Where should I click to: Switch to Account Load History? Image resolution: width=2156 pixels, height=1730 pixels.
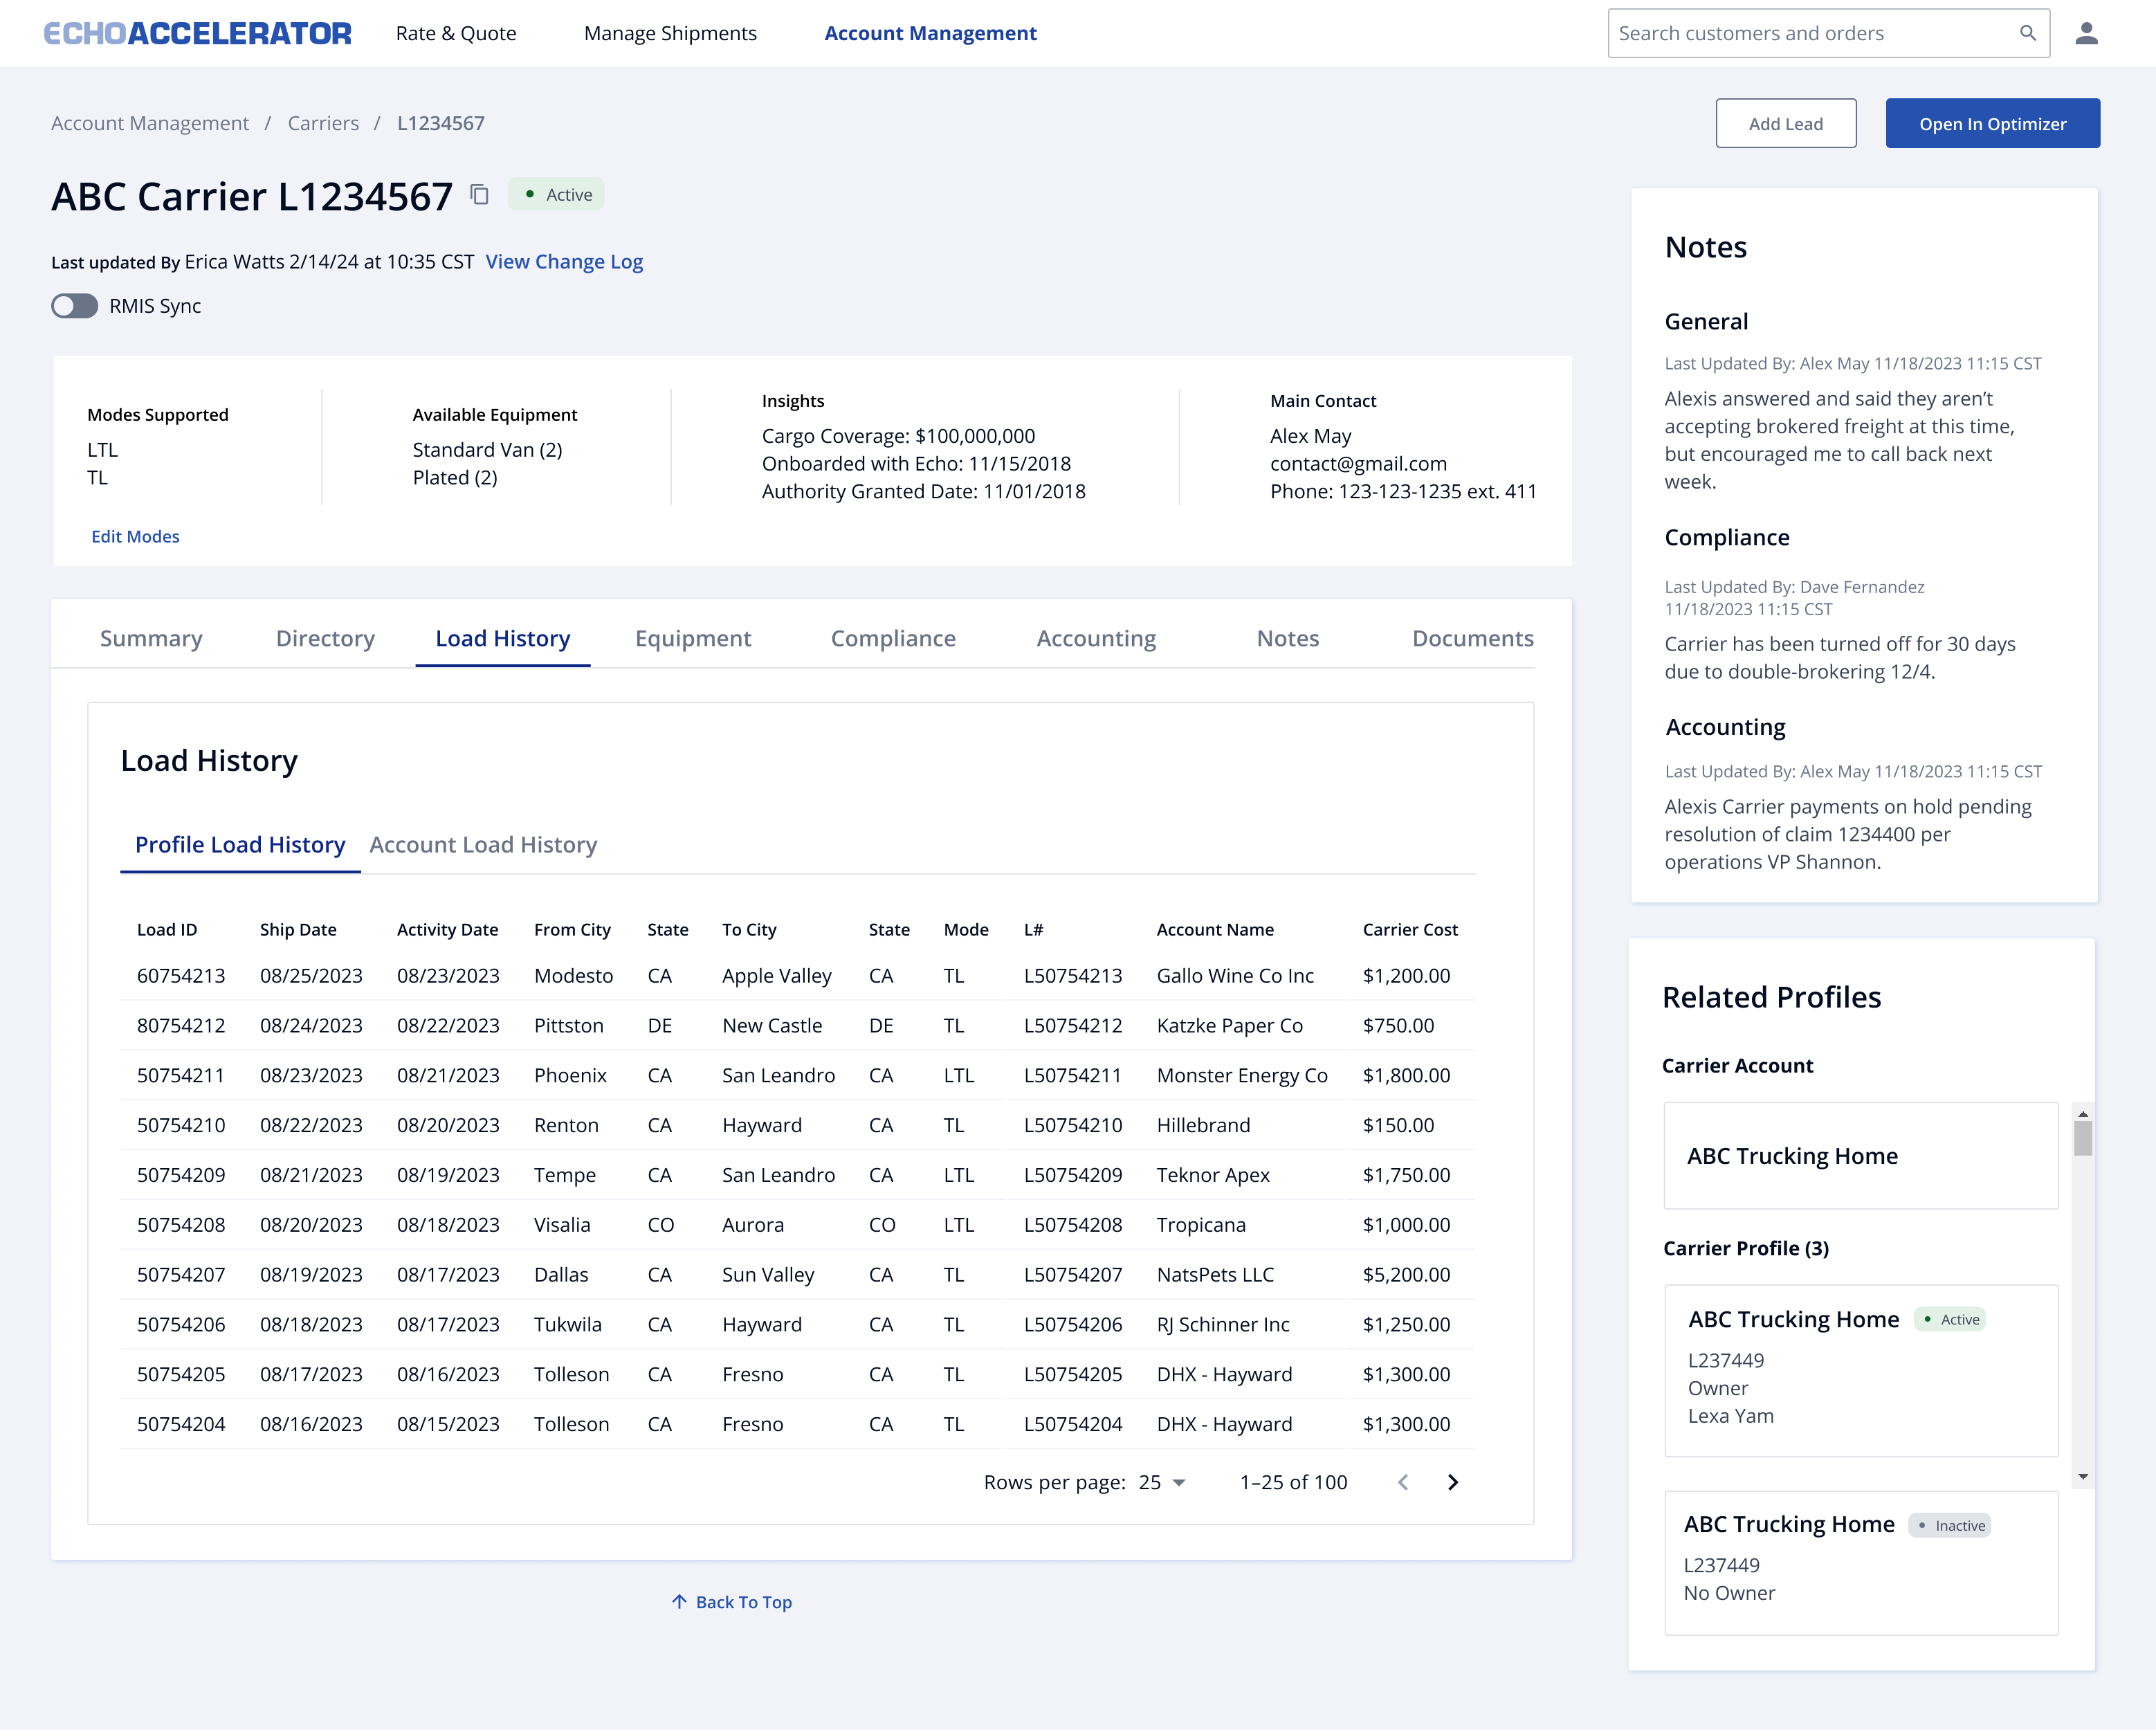483,845
